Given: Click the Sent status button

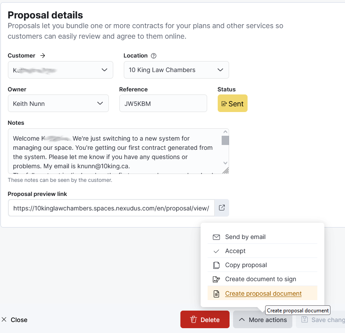Looking at the screenshot, I should coord(233,103).
